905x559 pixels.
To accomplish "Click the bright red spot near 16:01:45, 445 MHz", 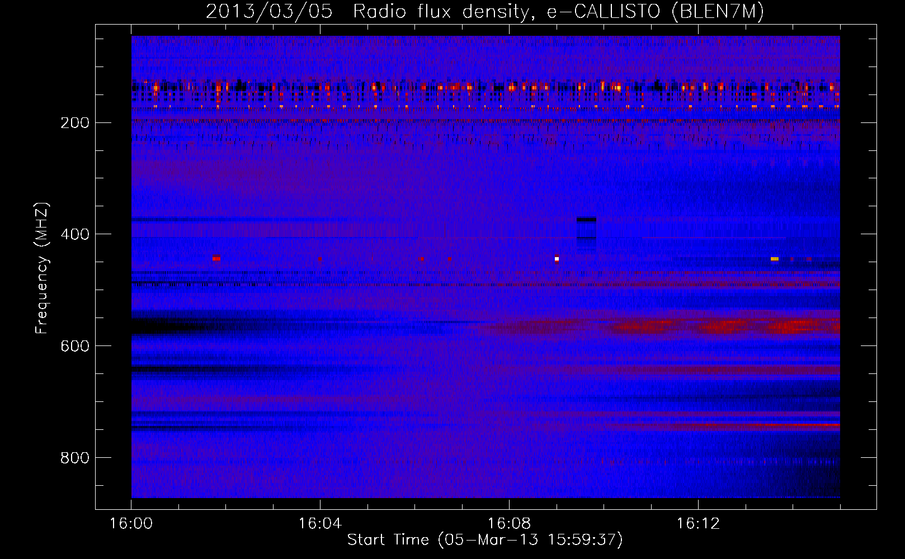I will tap(216, 258).
